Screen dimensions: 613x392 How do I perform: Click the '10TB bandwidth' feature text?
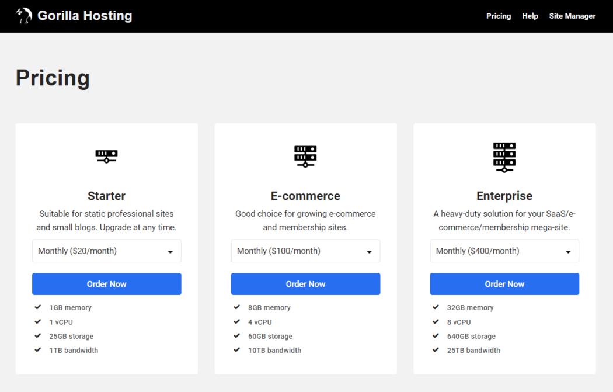275,350
